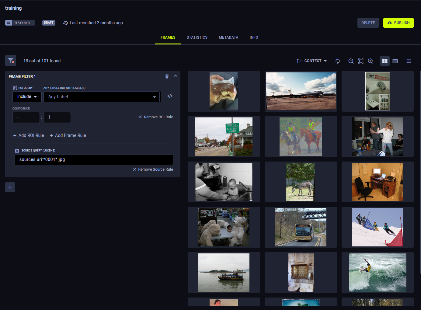Image resolution: width=421 pixels, height=310 pixels.
Task: Click the source query camera icon
Action: coord(17,151)
